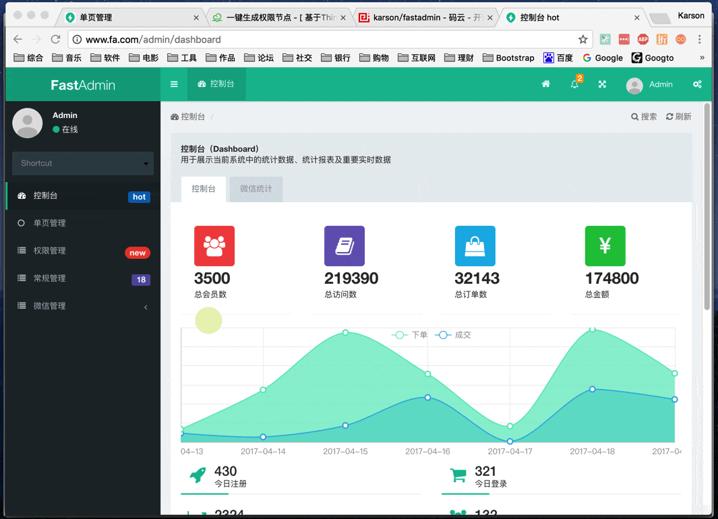Click the 刷新 refresh link
The height and width of the screenshot is (519, 718).
tap(679, 117)
